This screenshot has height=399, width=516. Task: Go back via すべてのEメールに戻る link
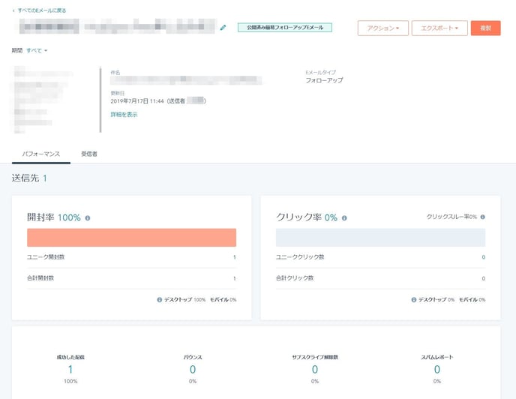[42, 10]
